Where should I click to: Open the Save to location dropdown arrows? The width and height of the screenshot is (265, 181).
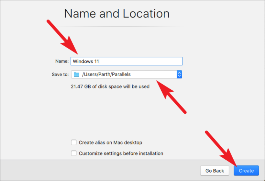(x=179, y=75)
